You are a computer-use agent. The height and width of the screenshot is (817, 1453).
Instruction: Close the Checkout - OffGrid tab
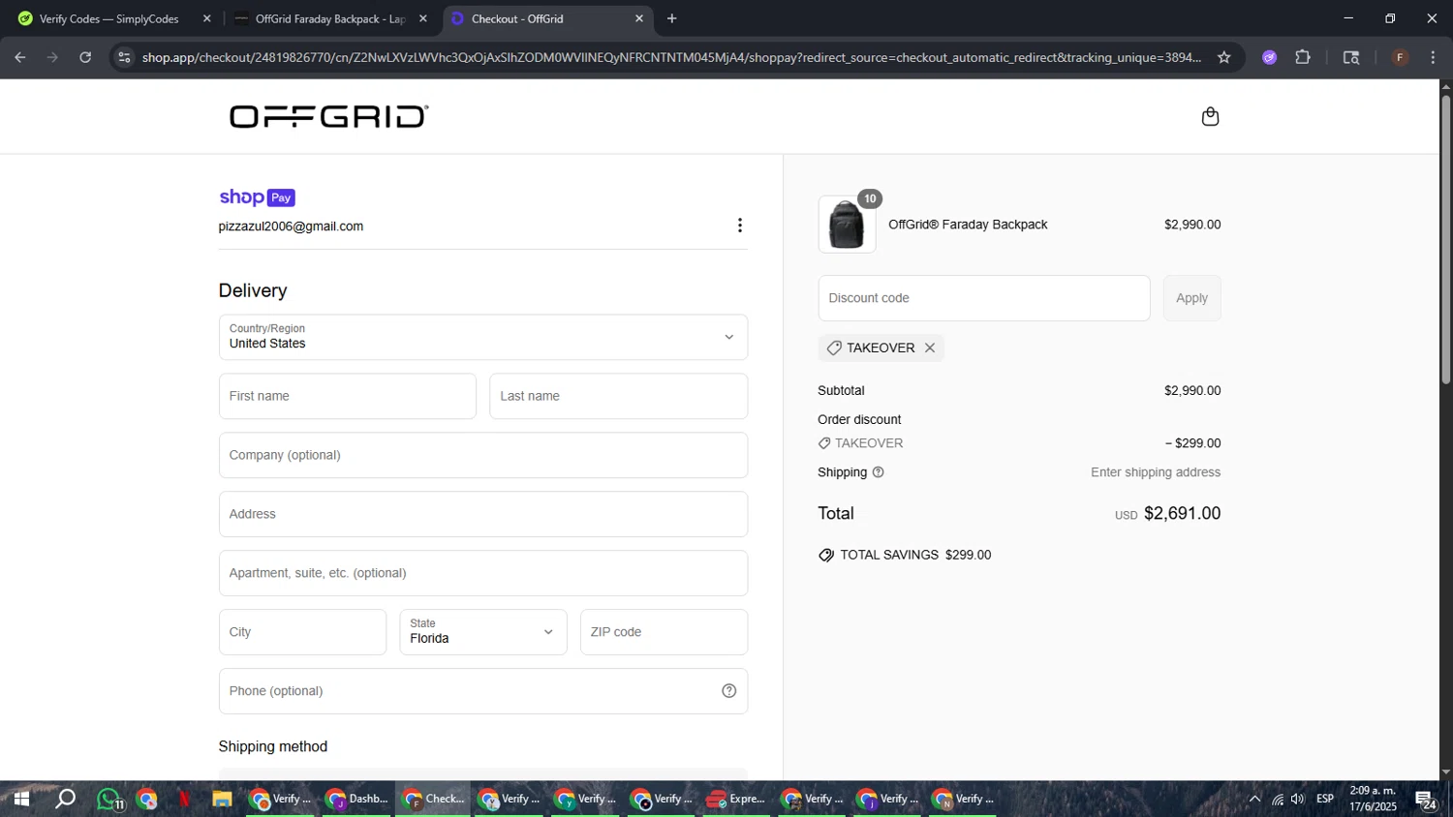[x=639, y=18]
